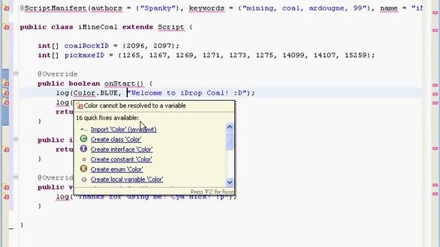Viewport: 440px width, 247px height.
Task: Toggle the fold marker beside the lower @Override
Action: pyautogui.click(x=16, y=177)
